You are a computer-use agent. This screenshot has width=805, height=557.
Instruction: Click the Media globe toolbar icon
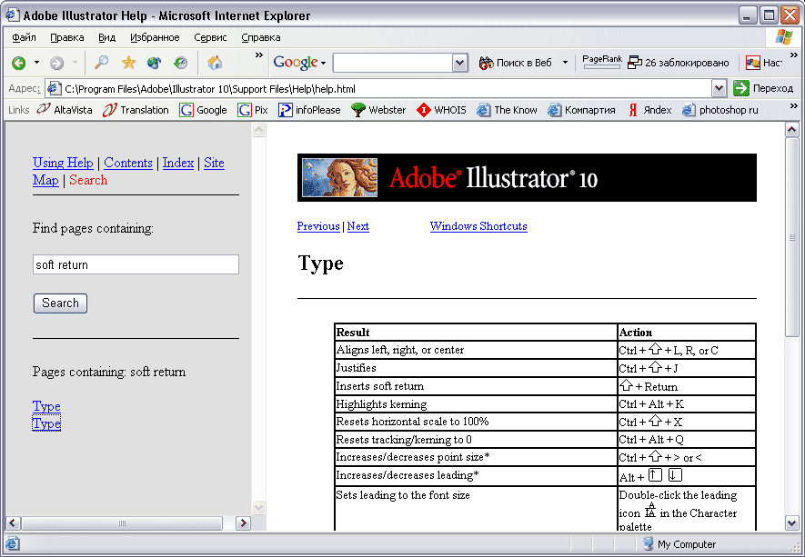(x=154, y=63)
